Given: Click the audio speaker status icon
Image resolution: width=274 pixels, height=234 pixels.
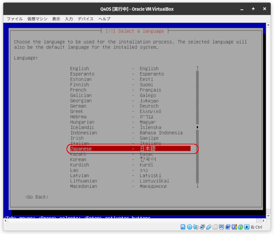Looking at the screenshot, I should coord(196,227).
